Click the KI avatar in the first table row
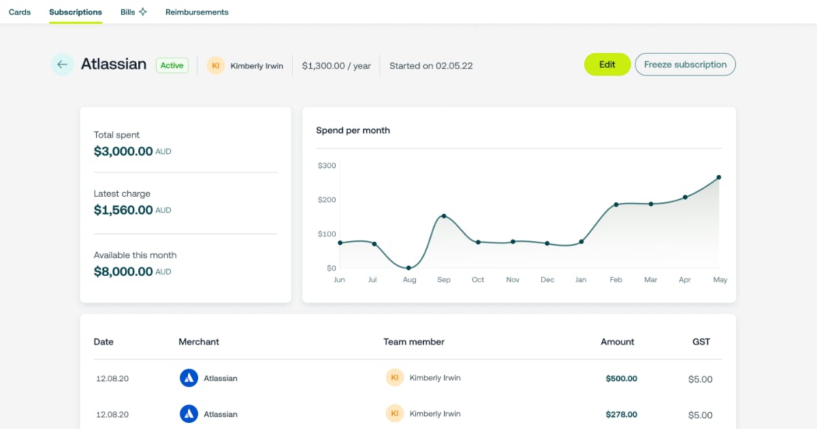Screen dimensions: 817x429 tap(395, 377)
